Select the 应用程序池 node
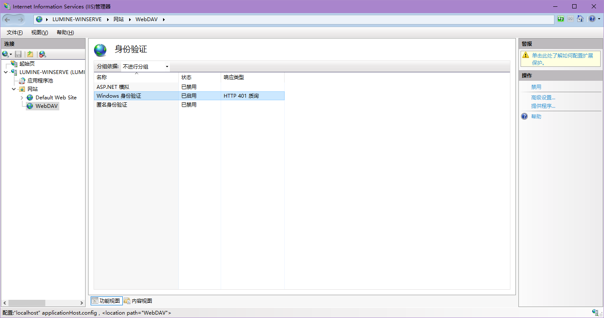 click(x=40, y=80)
